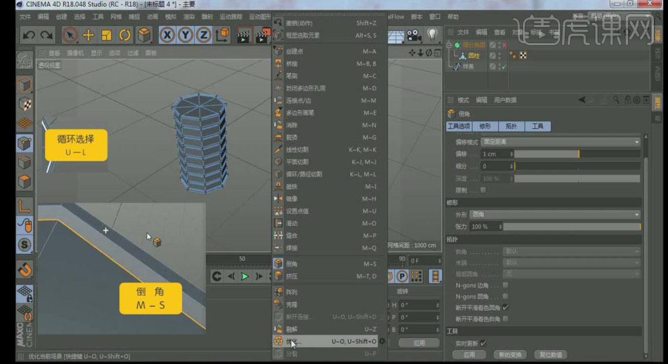668x364 pixels.
Task: Choose 桥接 (M~B) from the menu
Action: [x=329, y=63]
